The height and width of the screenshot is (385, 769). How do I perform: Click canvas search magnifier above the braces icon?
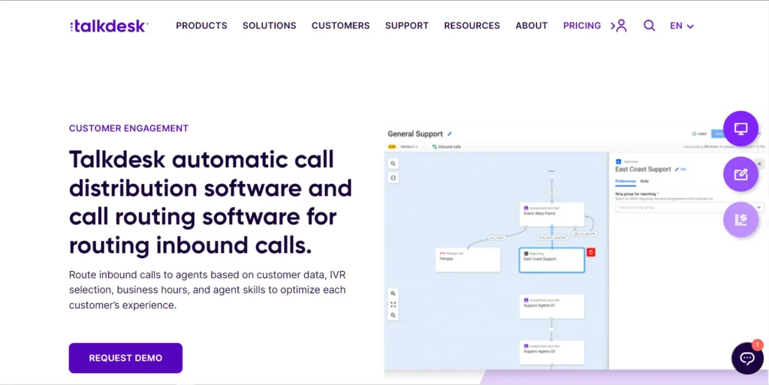(x=393, y=164)
